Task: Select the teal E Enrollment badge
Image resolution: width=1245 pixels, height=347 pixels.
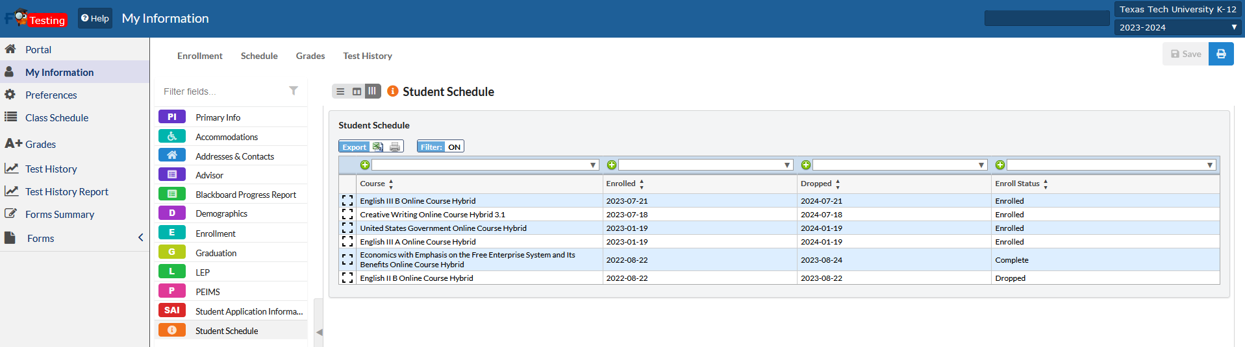Action: coord(172,232)
